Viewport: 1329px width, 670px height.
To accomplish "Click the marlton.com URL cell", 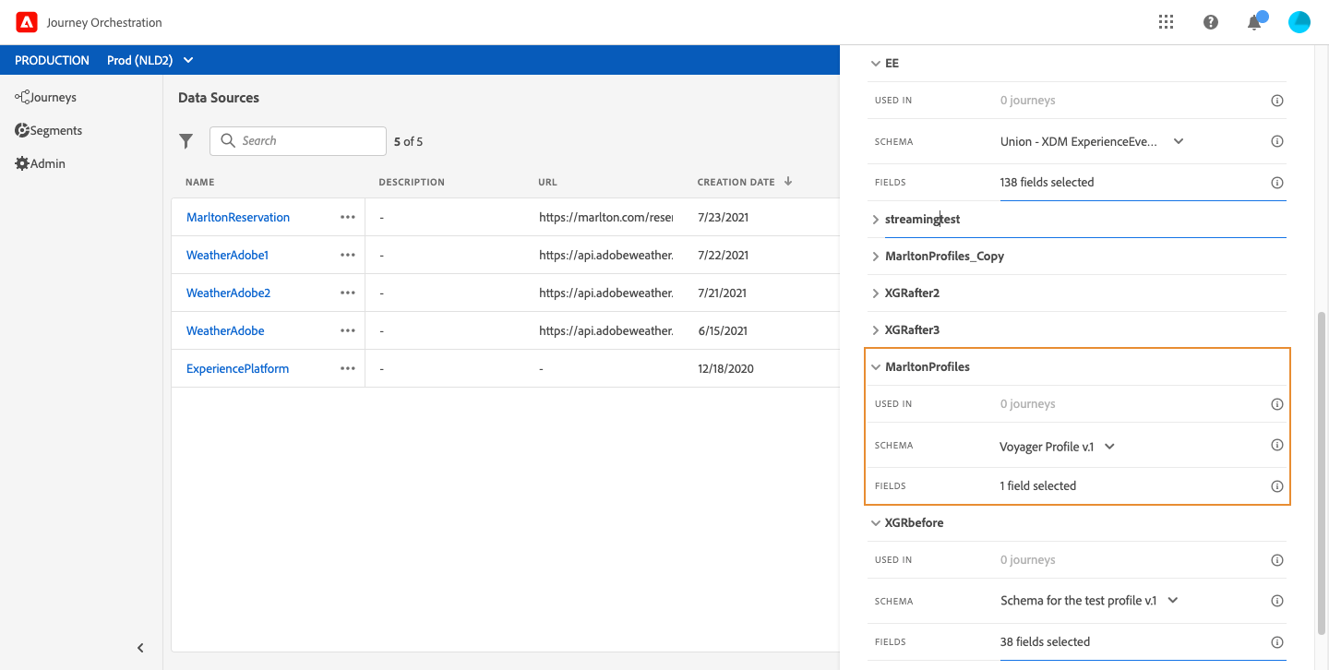I will (x=606, y=217).
